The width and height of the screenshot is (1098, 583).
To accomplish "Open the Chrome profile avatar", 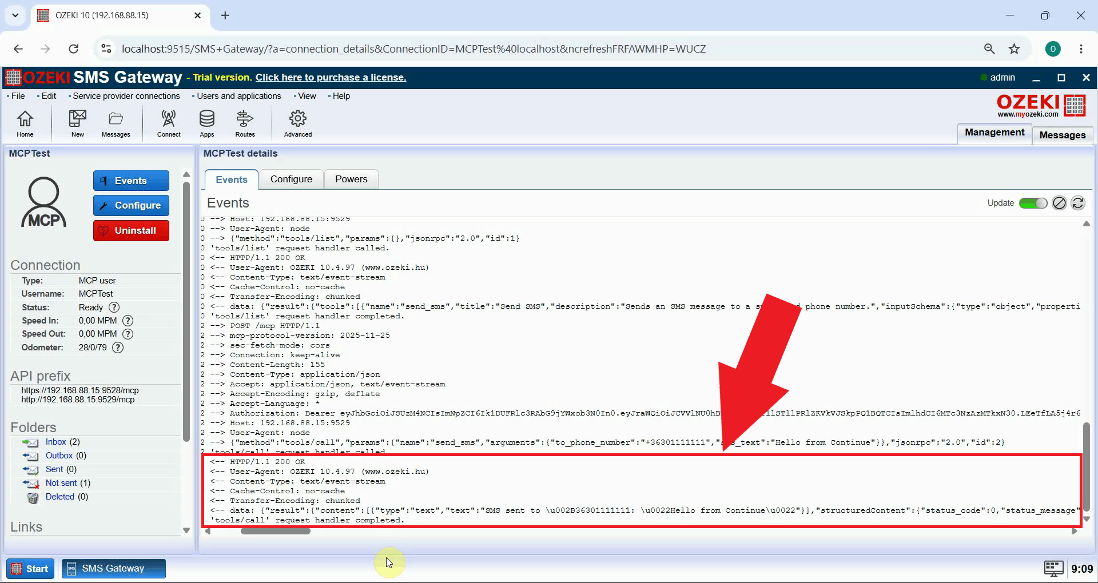I will tap(1053, 49).
